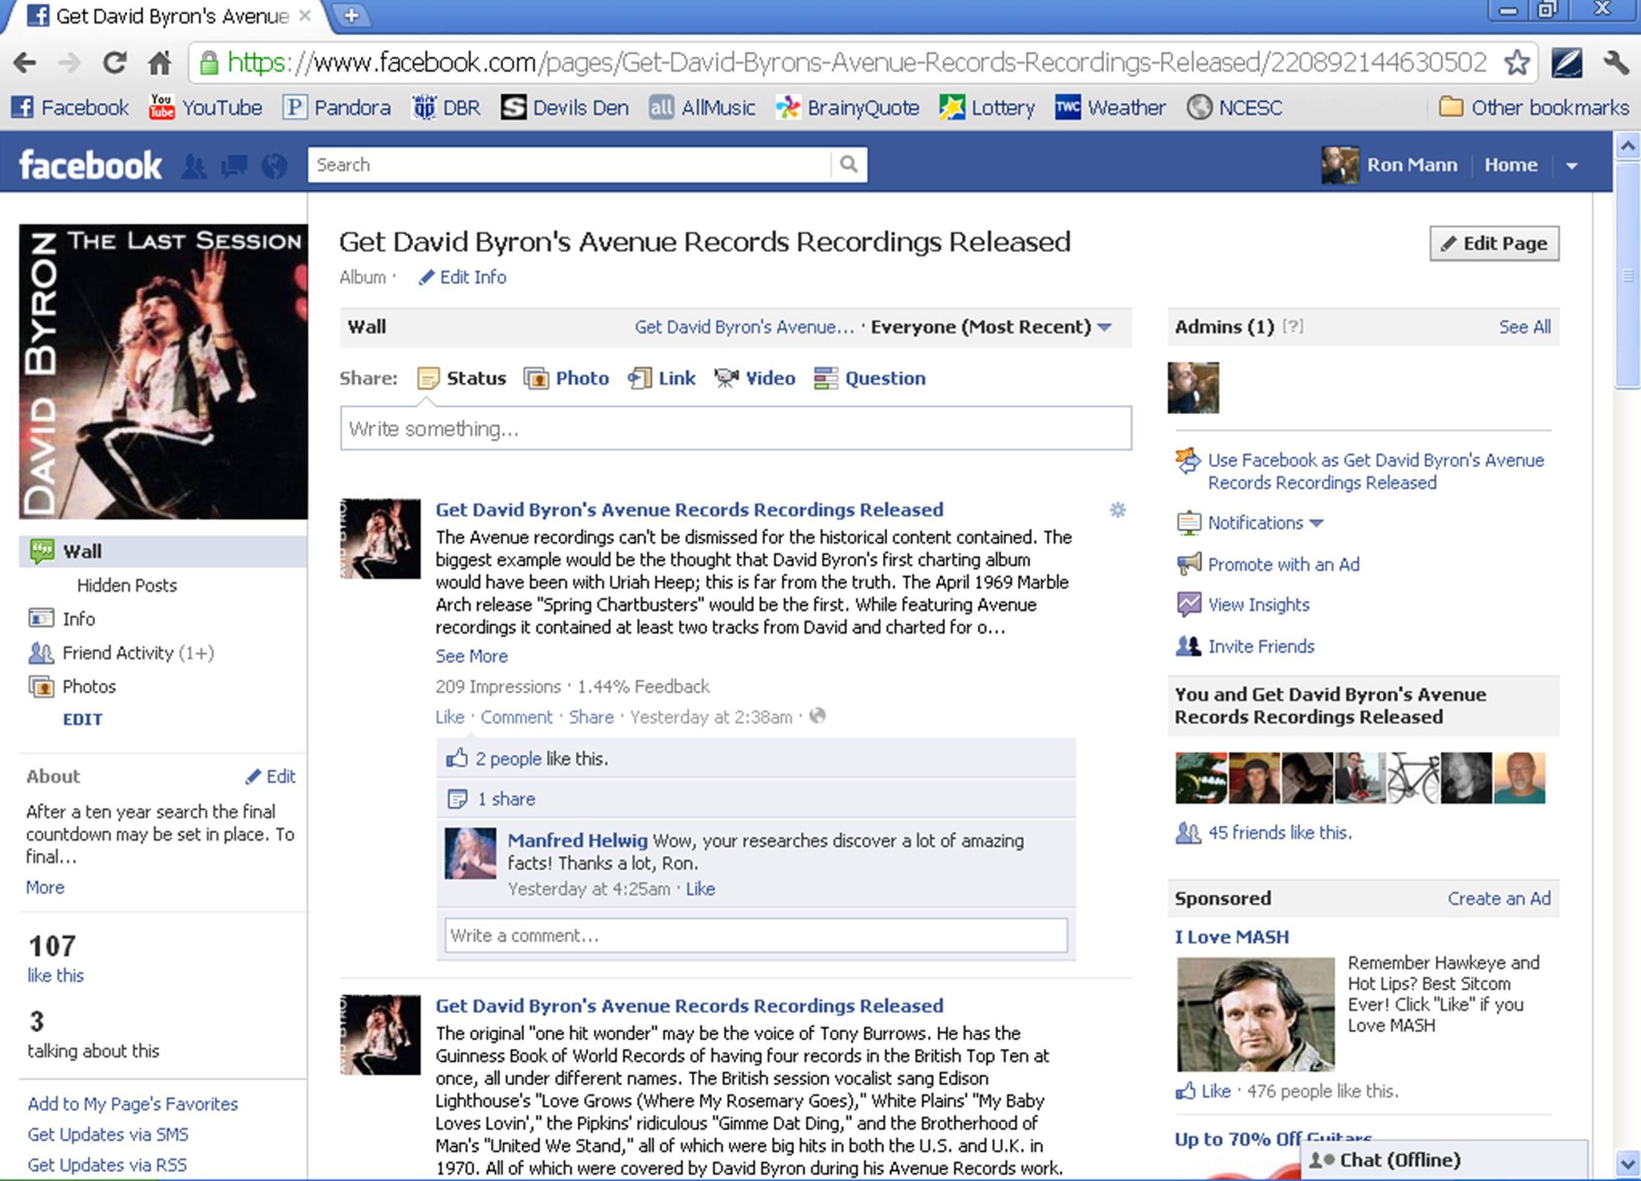The height and width of the screenshot is (1181, 1641).
Task: Click the pen extension icon in toolbar
Action: point(1567,63)
